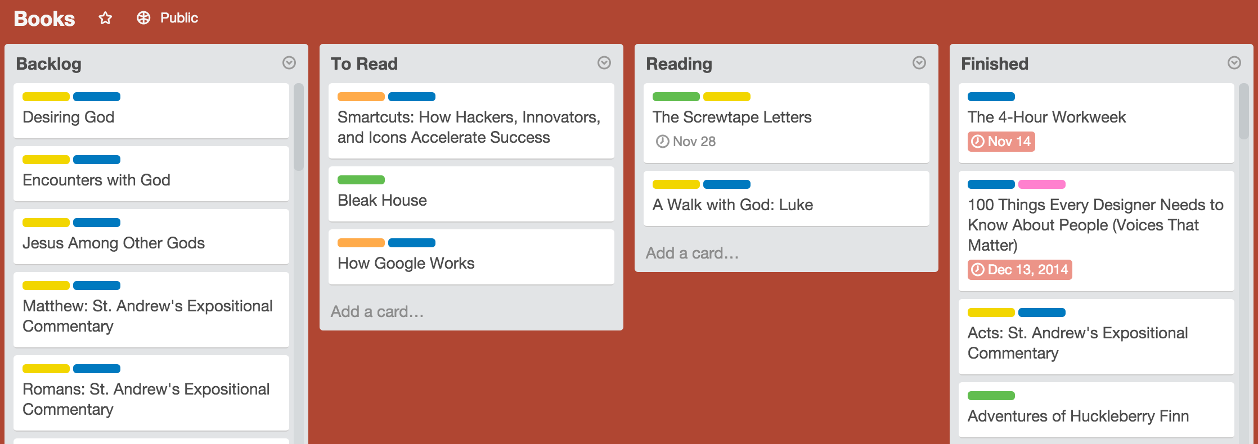Select the Books board title
The width and height of the screenshot is (1258, 444).
click(44, 18)
